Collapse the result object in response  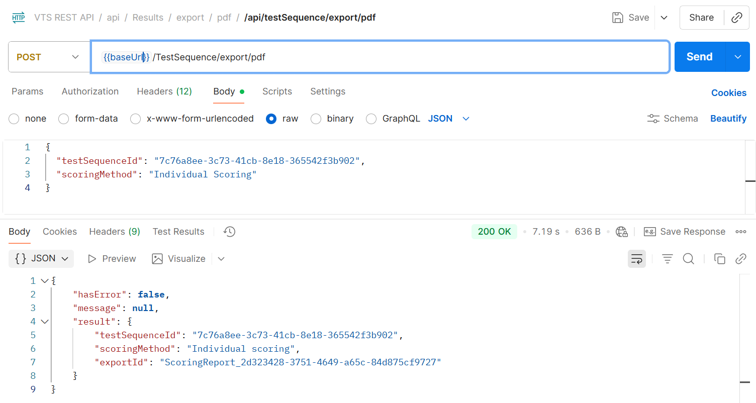pyautogui.click(x=45, y=322)
